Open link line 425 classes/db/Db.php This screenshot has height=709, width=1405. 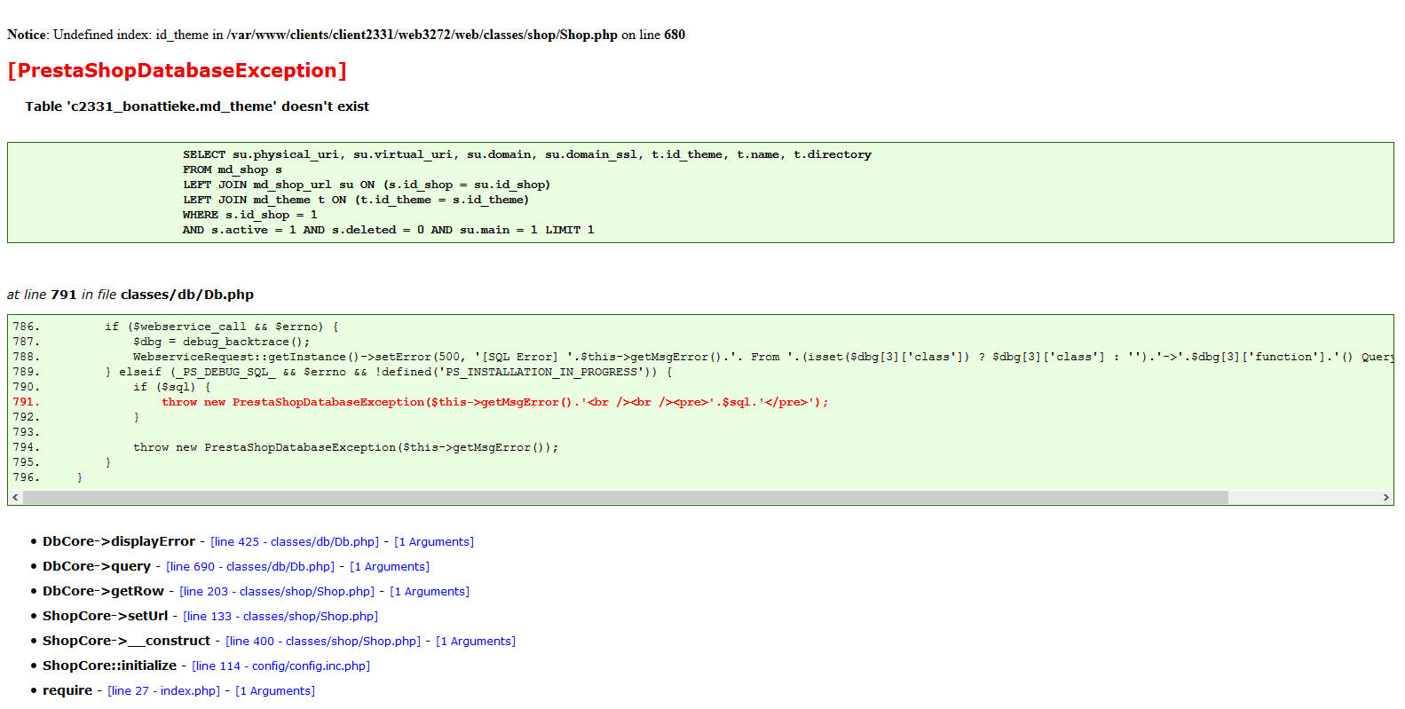[x=295, y=542]
